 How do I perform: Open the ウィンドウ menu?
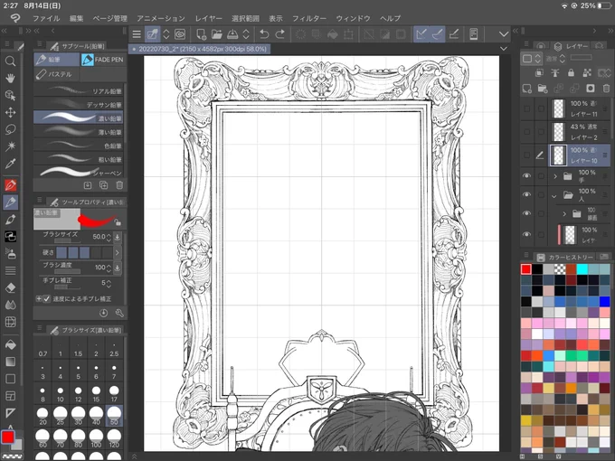[x=353, y=18]
